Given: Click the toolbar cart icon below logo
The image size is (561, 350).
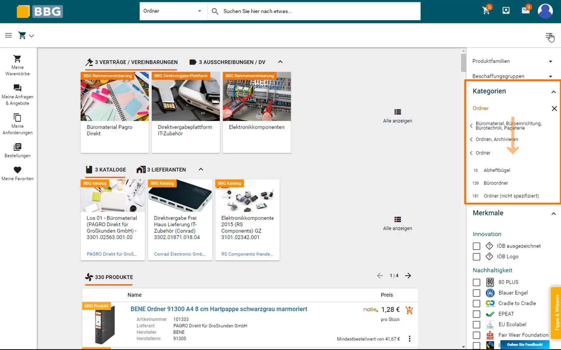Looking at the screenshot, I should click(22, 35).
